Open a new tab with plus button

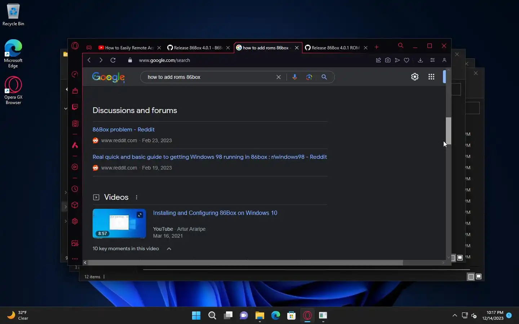377,47
